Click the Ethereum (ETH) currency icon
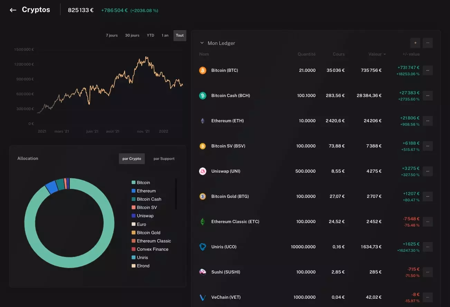450x307 pixels. click(203, 121)
